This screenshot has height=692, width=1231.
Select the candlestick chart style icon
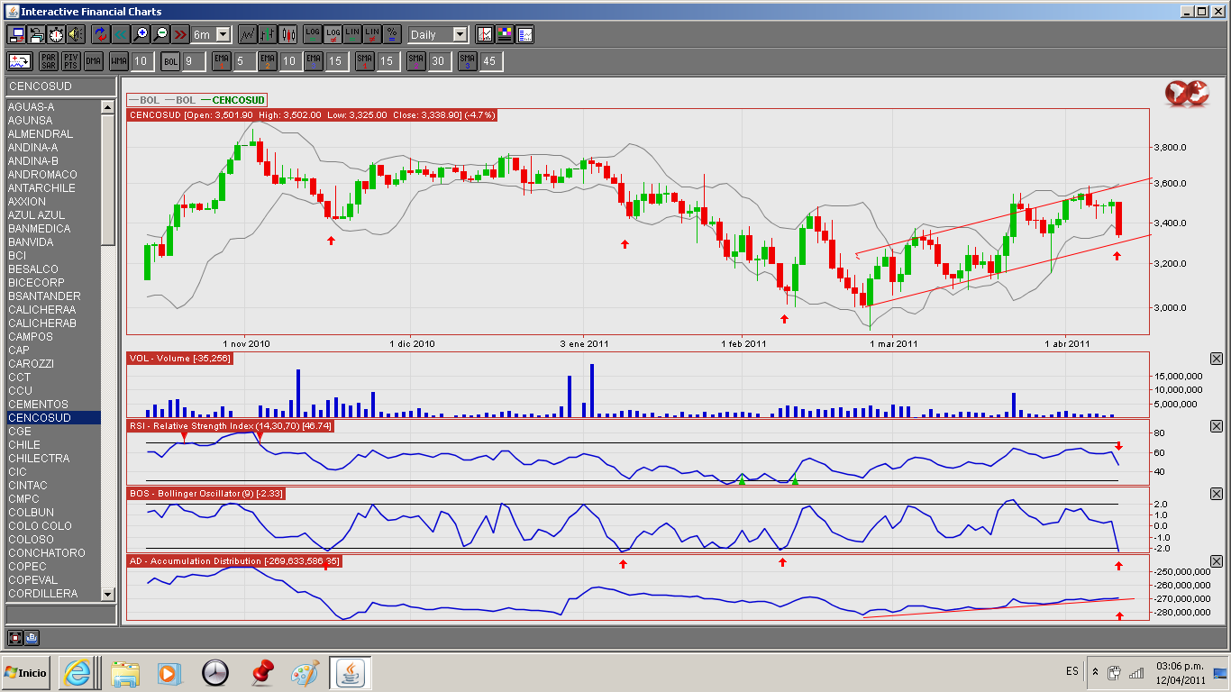pyautogui.click(x=288, y=34)
